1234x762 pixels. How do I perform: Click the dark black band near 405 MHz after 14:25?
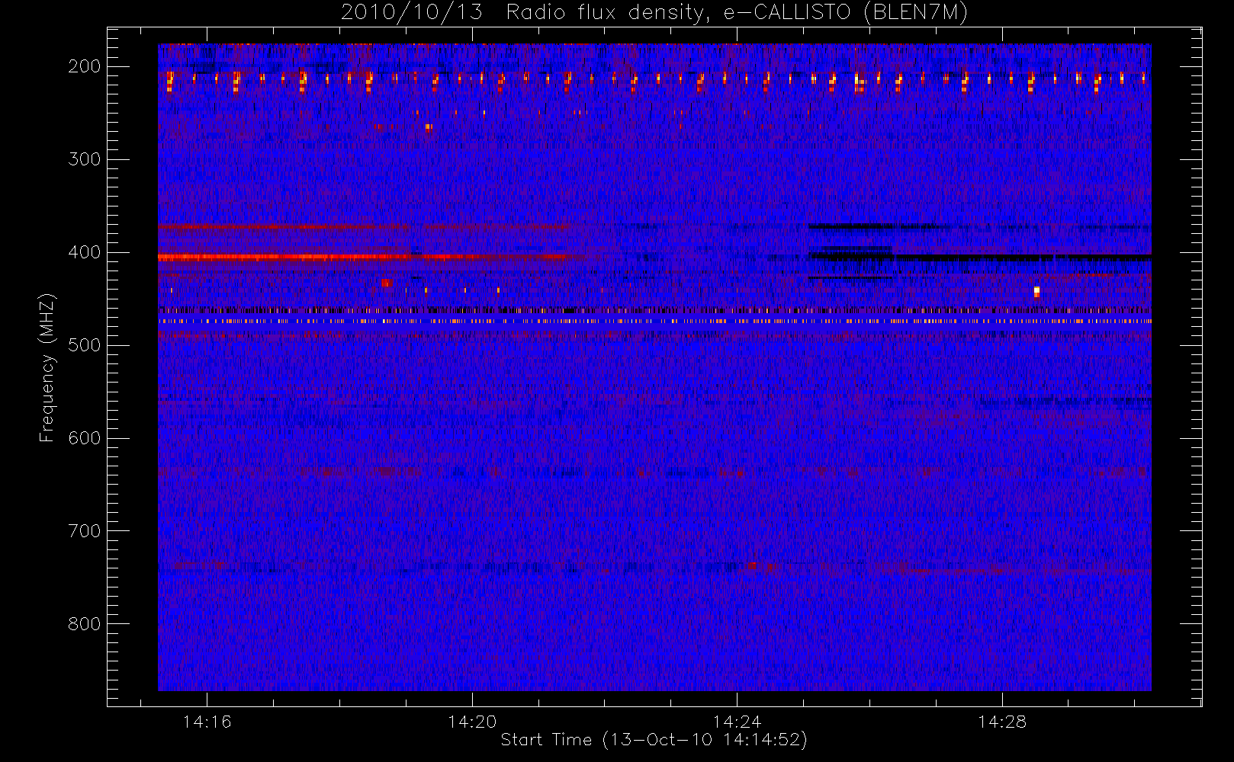click(980, 258)
